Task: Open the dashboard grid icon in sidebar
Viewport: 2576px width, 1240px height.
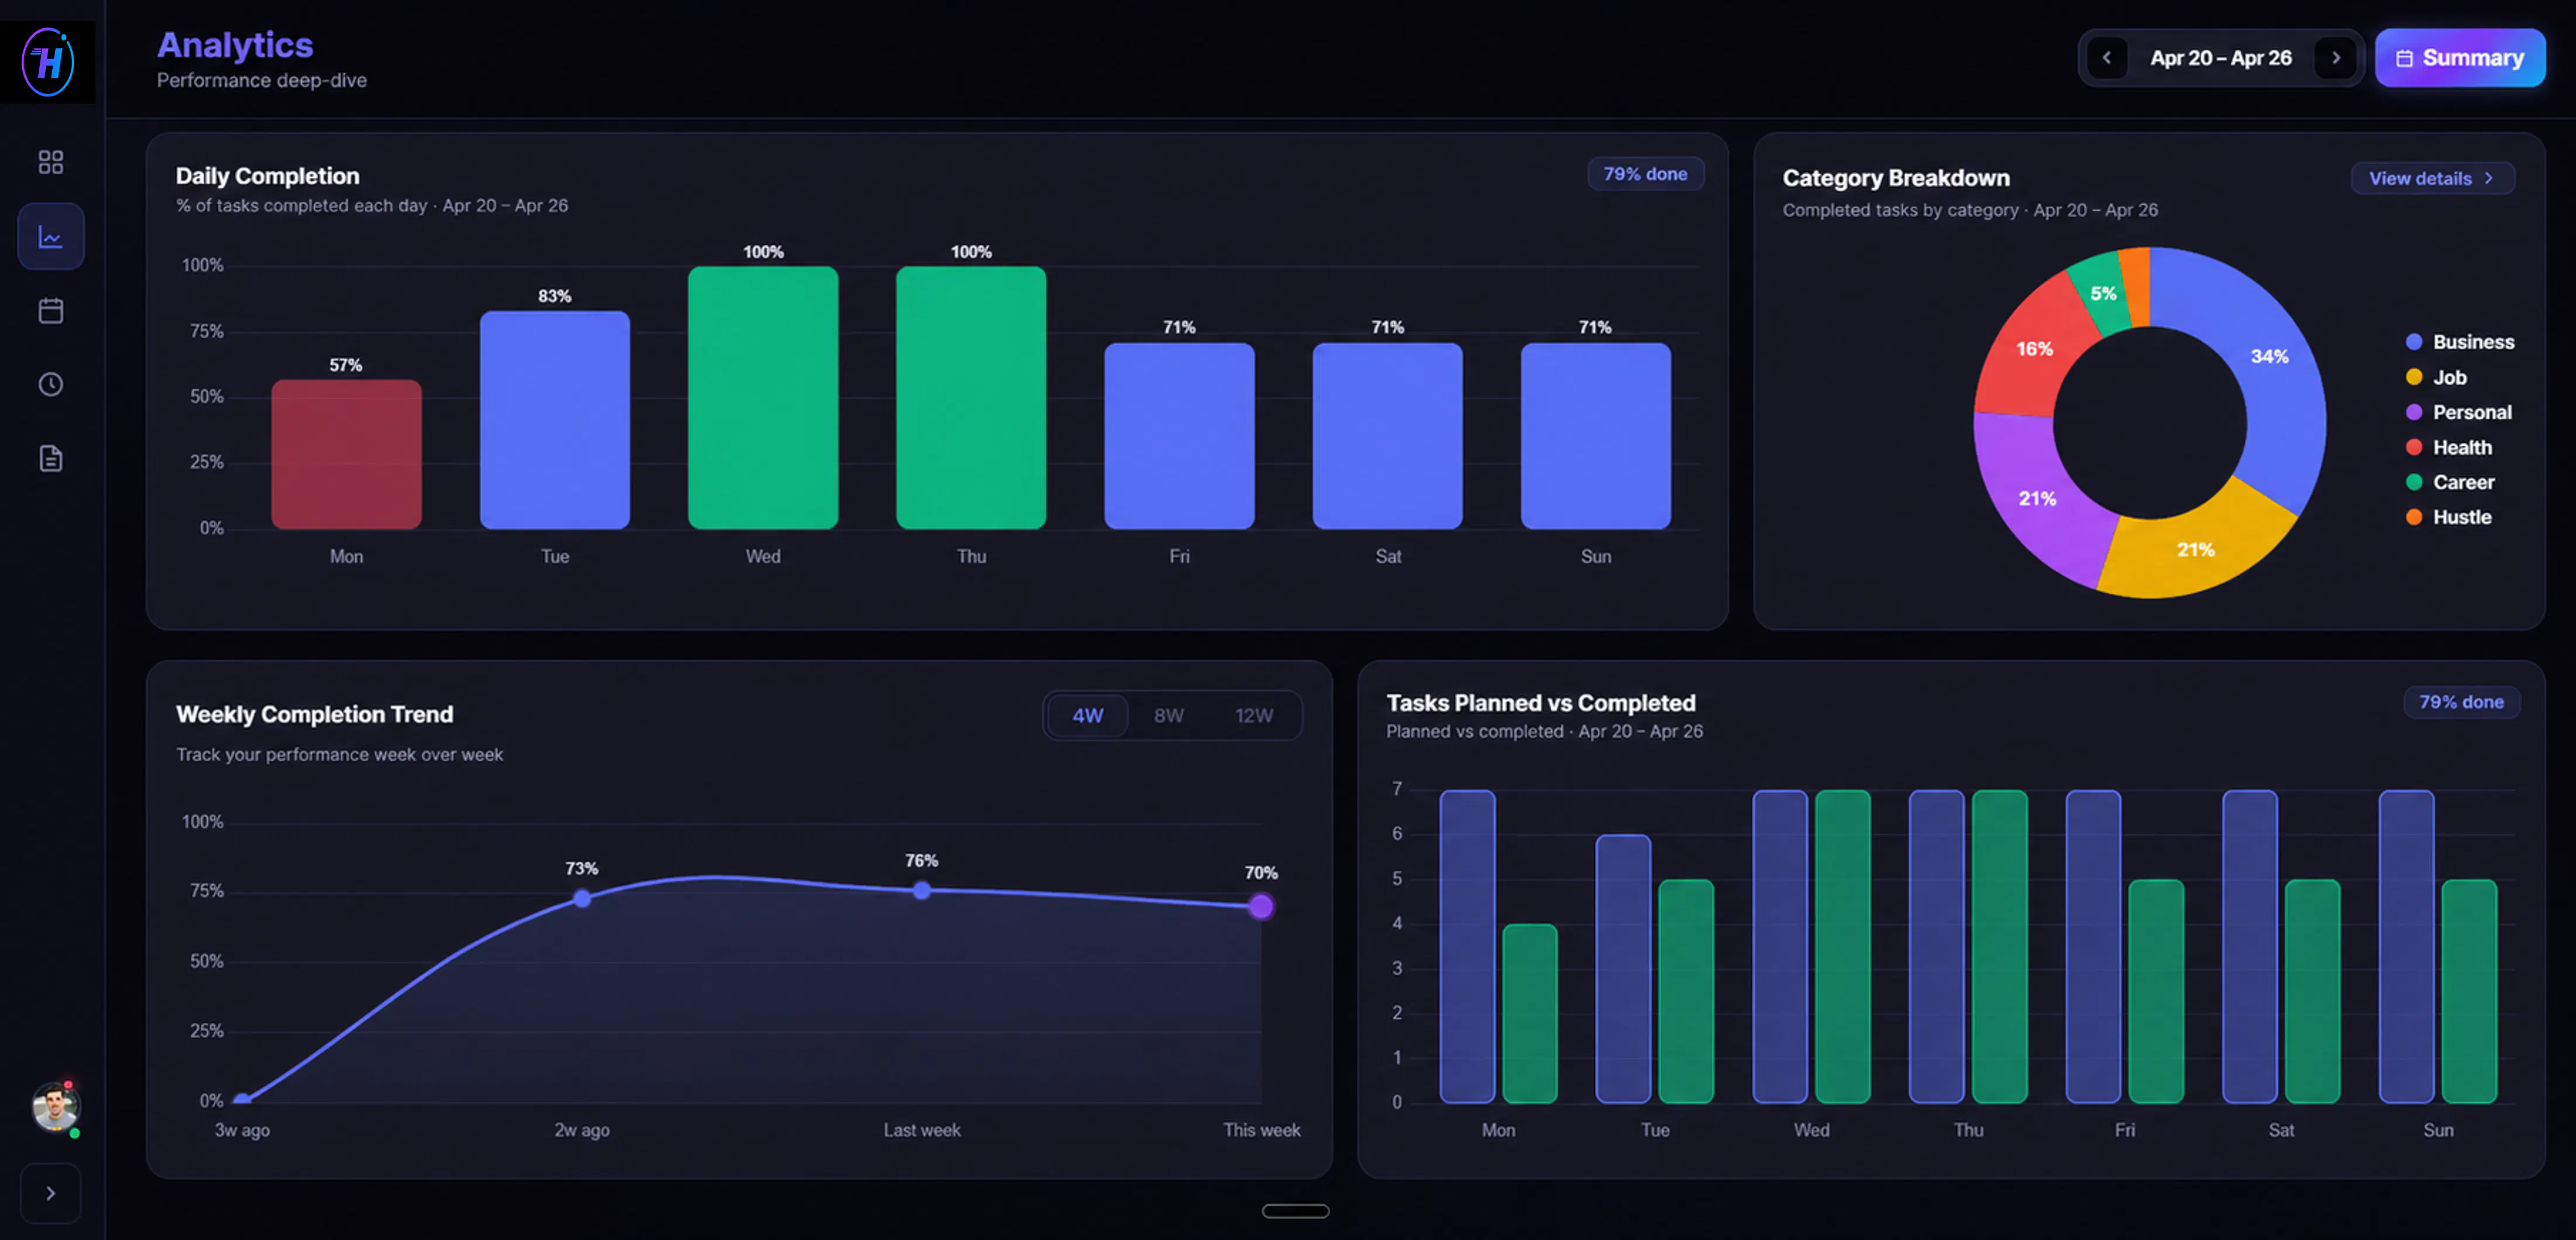Action: pyautogui.click(x=50, y=162)
